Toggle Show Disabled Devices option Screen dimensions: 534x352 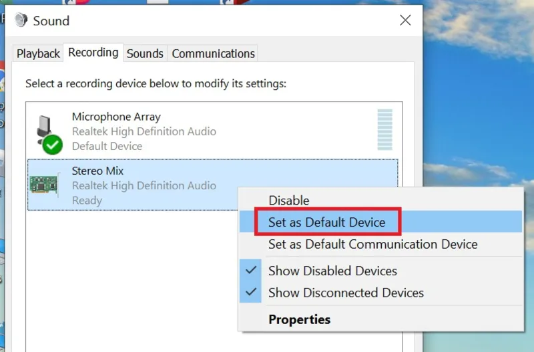click(x=332, y=271)
